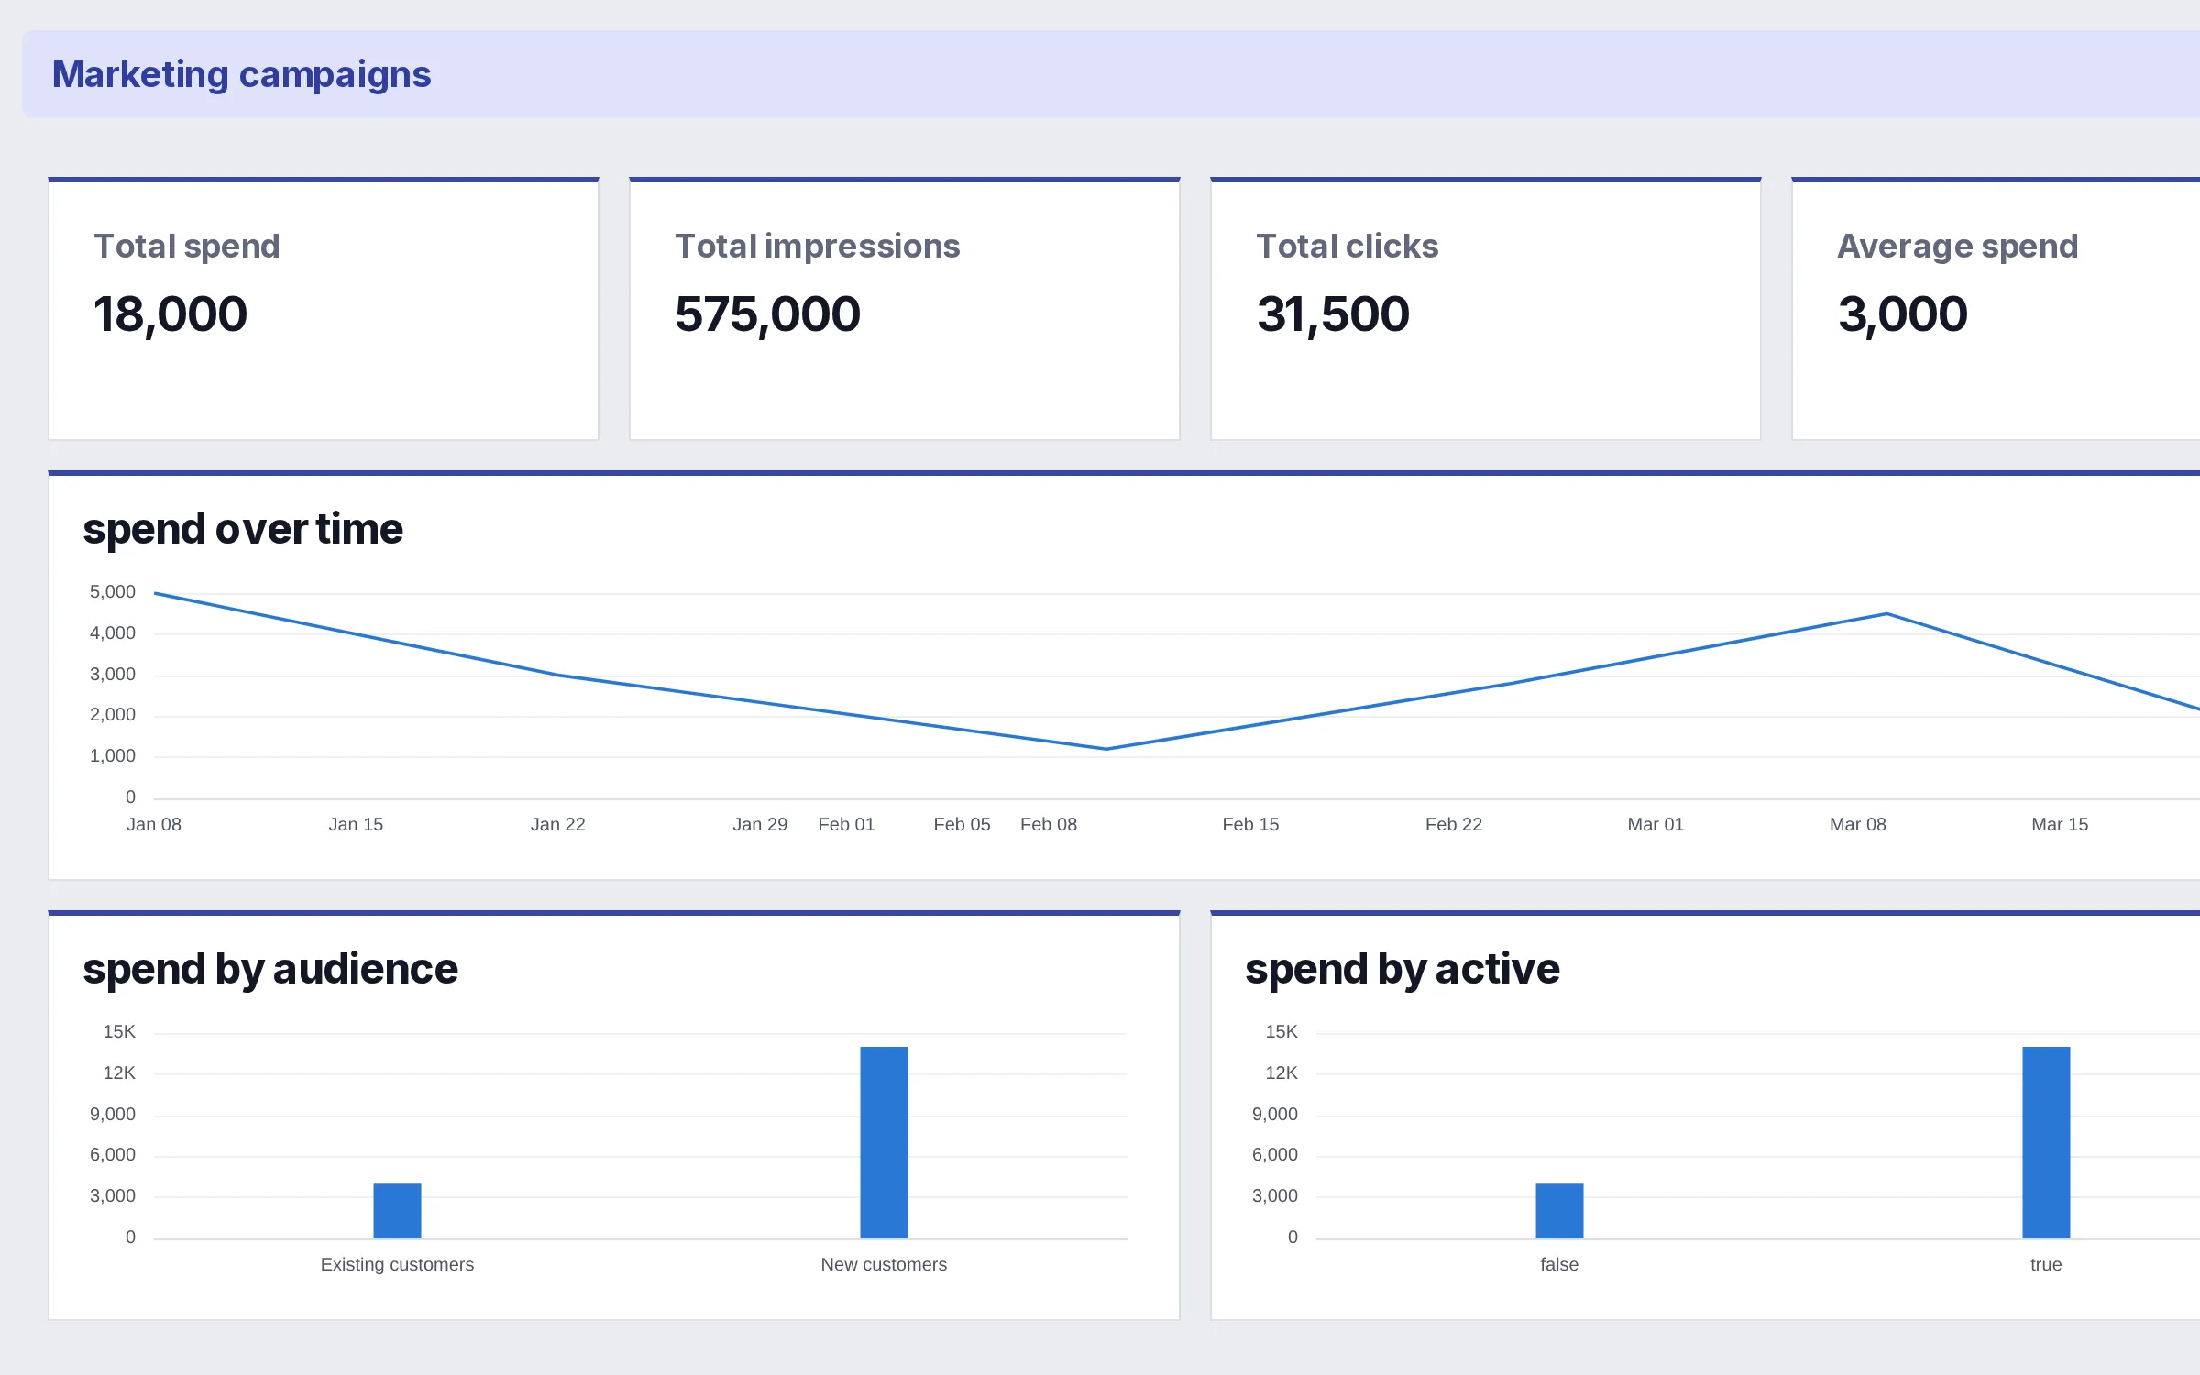Viewport: 2200px width, 1375px height.
Task: Click the Jan 22 date label
Action: pos(557,824)
